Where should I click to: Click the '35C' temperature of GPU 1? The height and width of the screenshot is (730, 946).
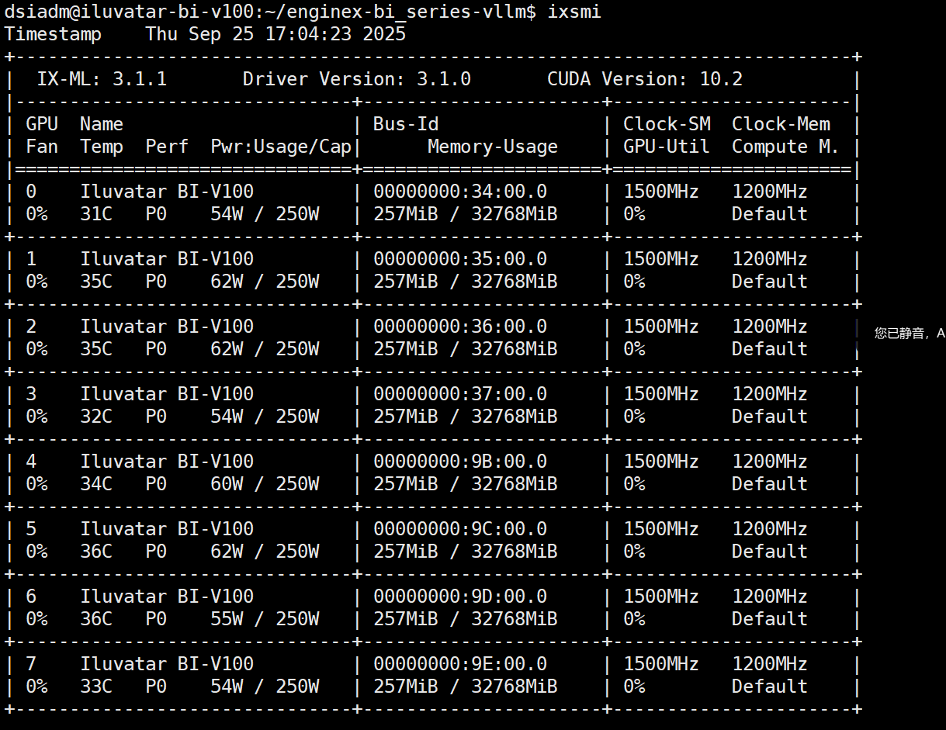point(96,282)
